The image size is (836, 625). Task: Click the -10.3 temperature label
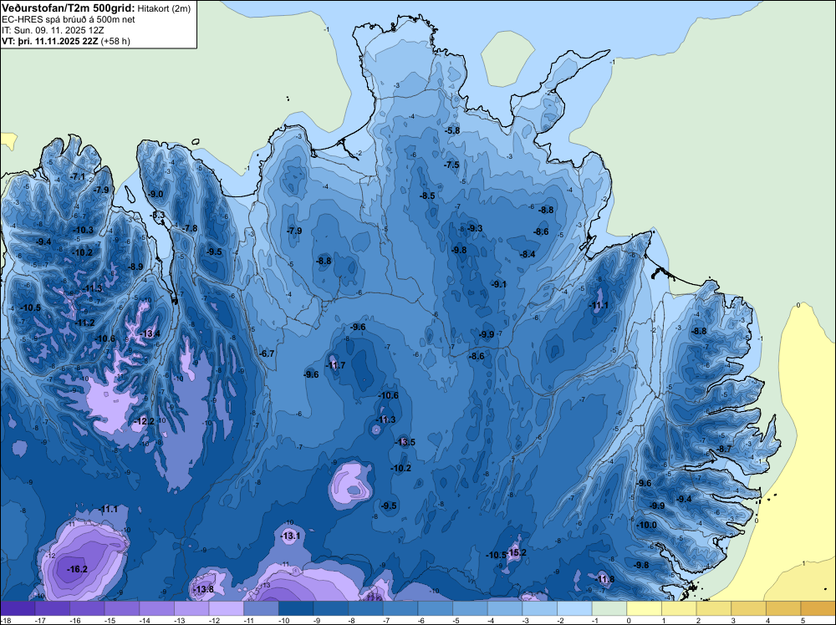click(x=83, y=230)
